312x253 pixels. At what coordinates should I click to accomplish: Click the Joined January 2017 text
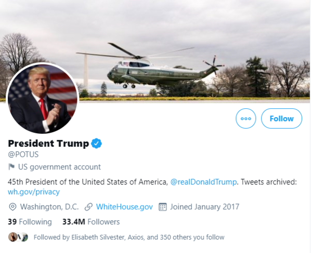pos(204,207)
